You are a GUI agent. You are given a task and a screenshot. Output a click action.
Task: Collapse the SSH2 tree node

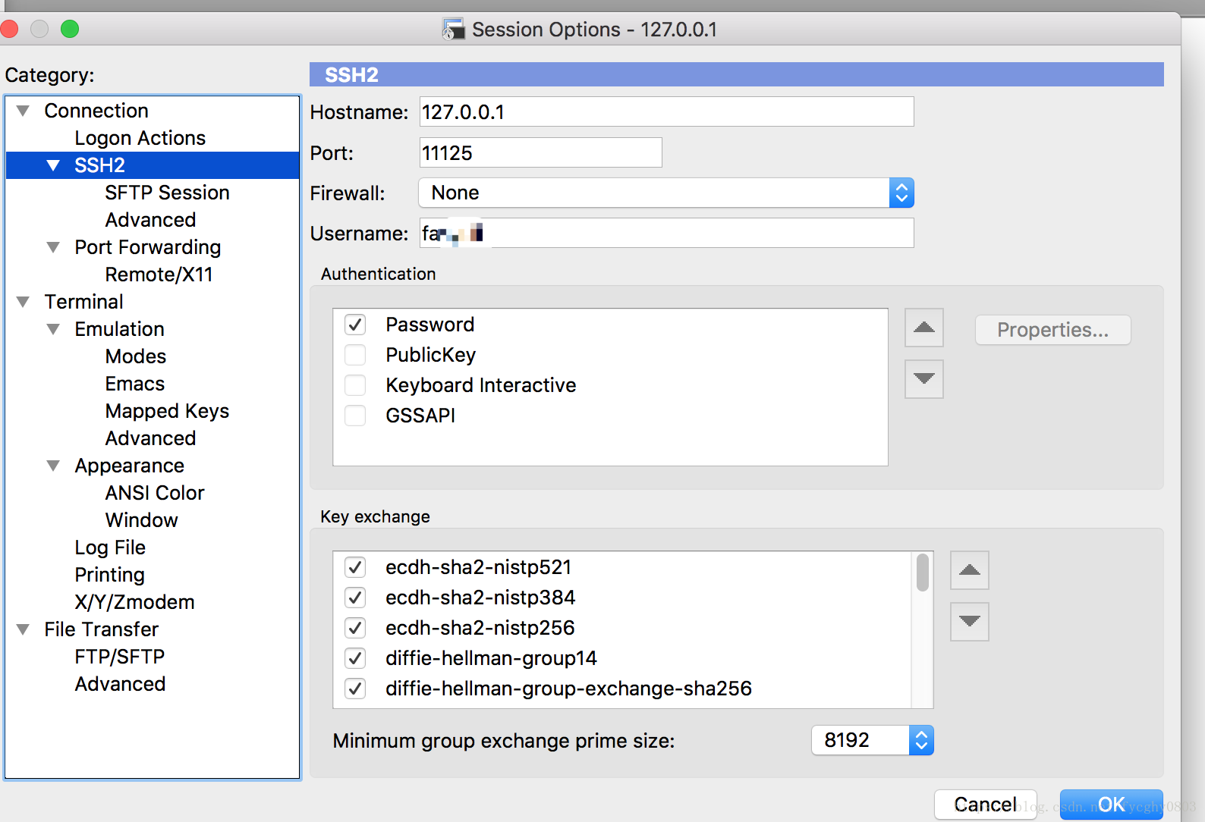53,165
